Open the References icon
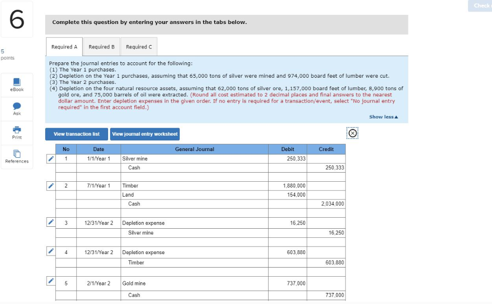Image resolution: width=492 pixels, height=304 pixels. [17, 153]
